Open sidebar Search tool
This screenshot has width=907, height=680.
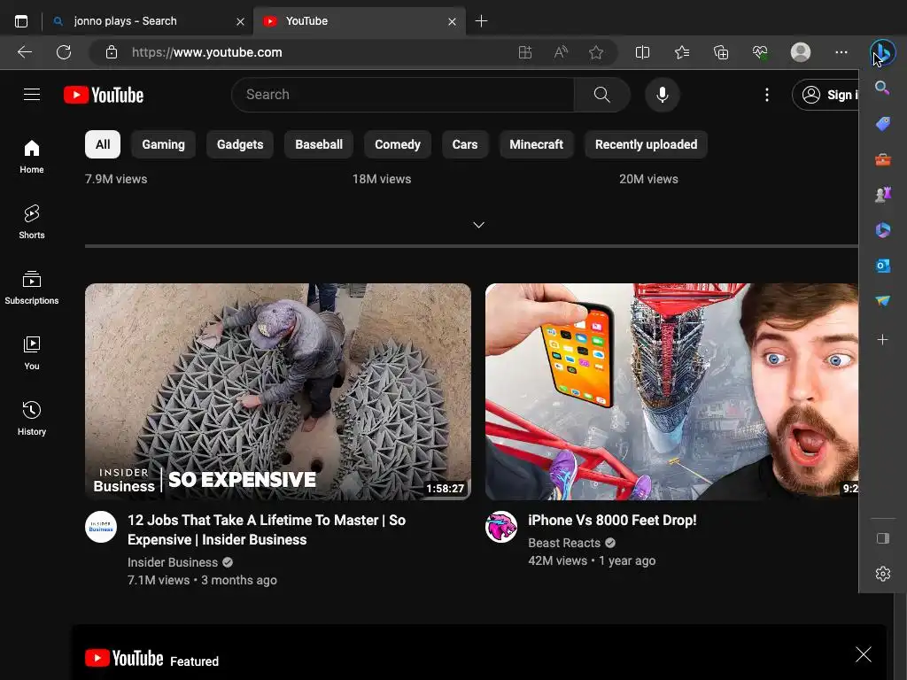tap(882, 88)
